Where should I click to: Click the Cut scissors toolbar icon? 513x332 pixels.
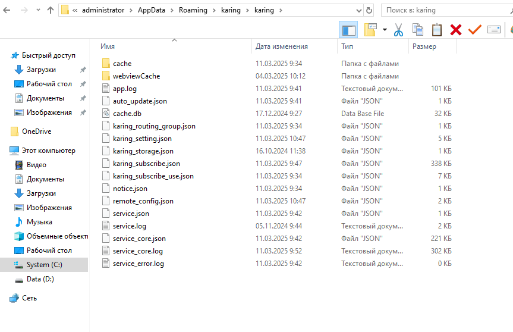[398, 30]
